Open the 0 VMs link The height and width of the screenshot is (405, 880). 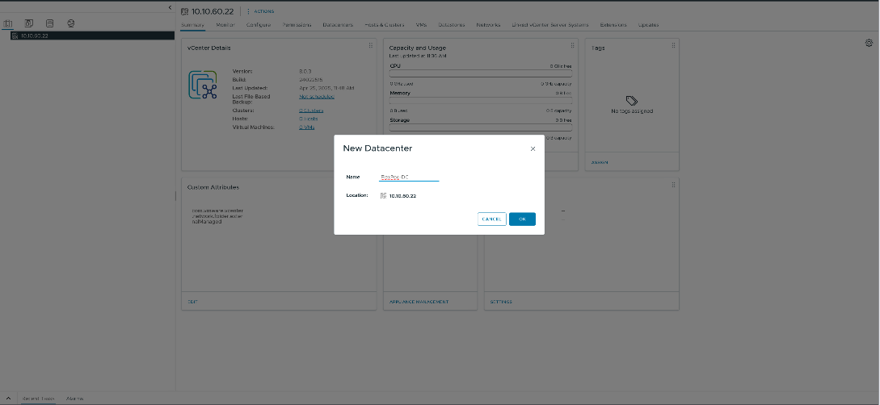pyautogui.click(x=306, y=127)
